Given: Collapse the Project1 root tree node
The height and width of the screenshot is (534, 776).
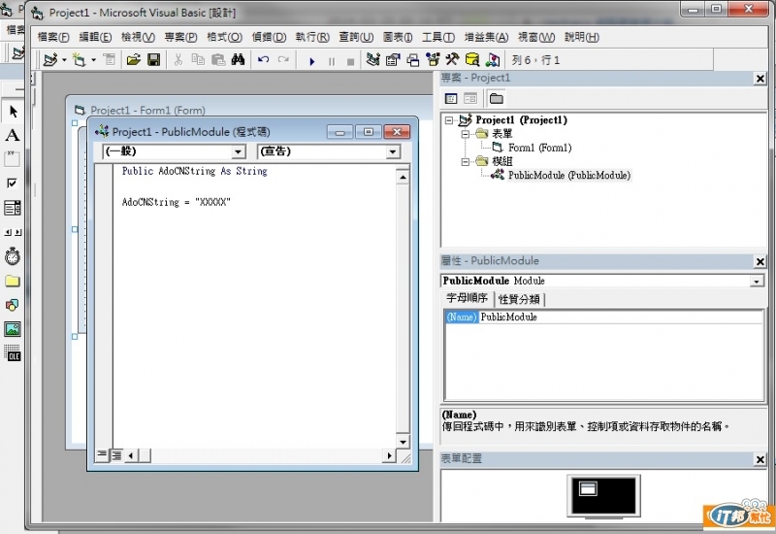Looking at the screenshot, I should click(x=449, y=120).
